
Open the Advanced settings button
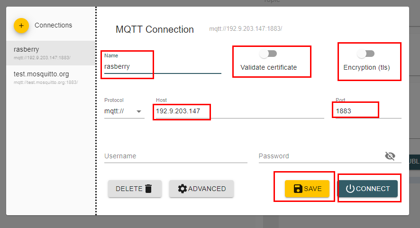pyautogui.click(x=201, y=189)
